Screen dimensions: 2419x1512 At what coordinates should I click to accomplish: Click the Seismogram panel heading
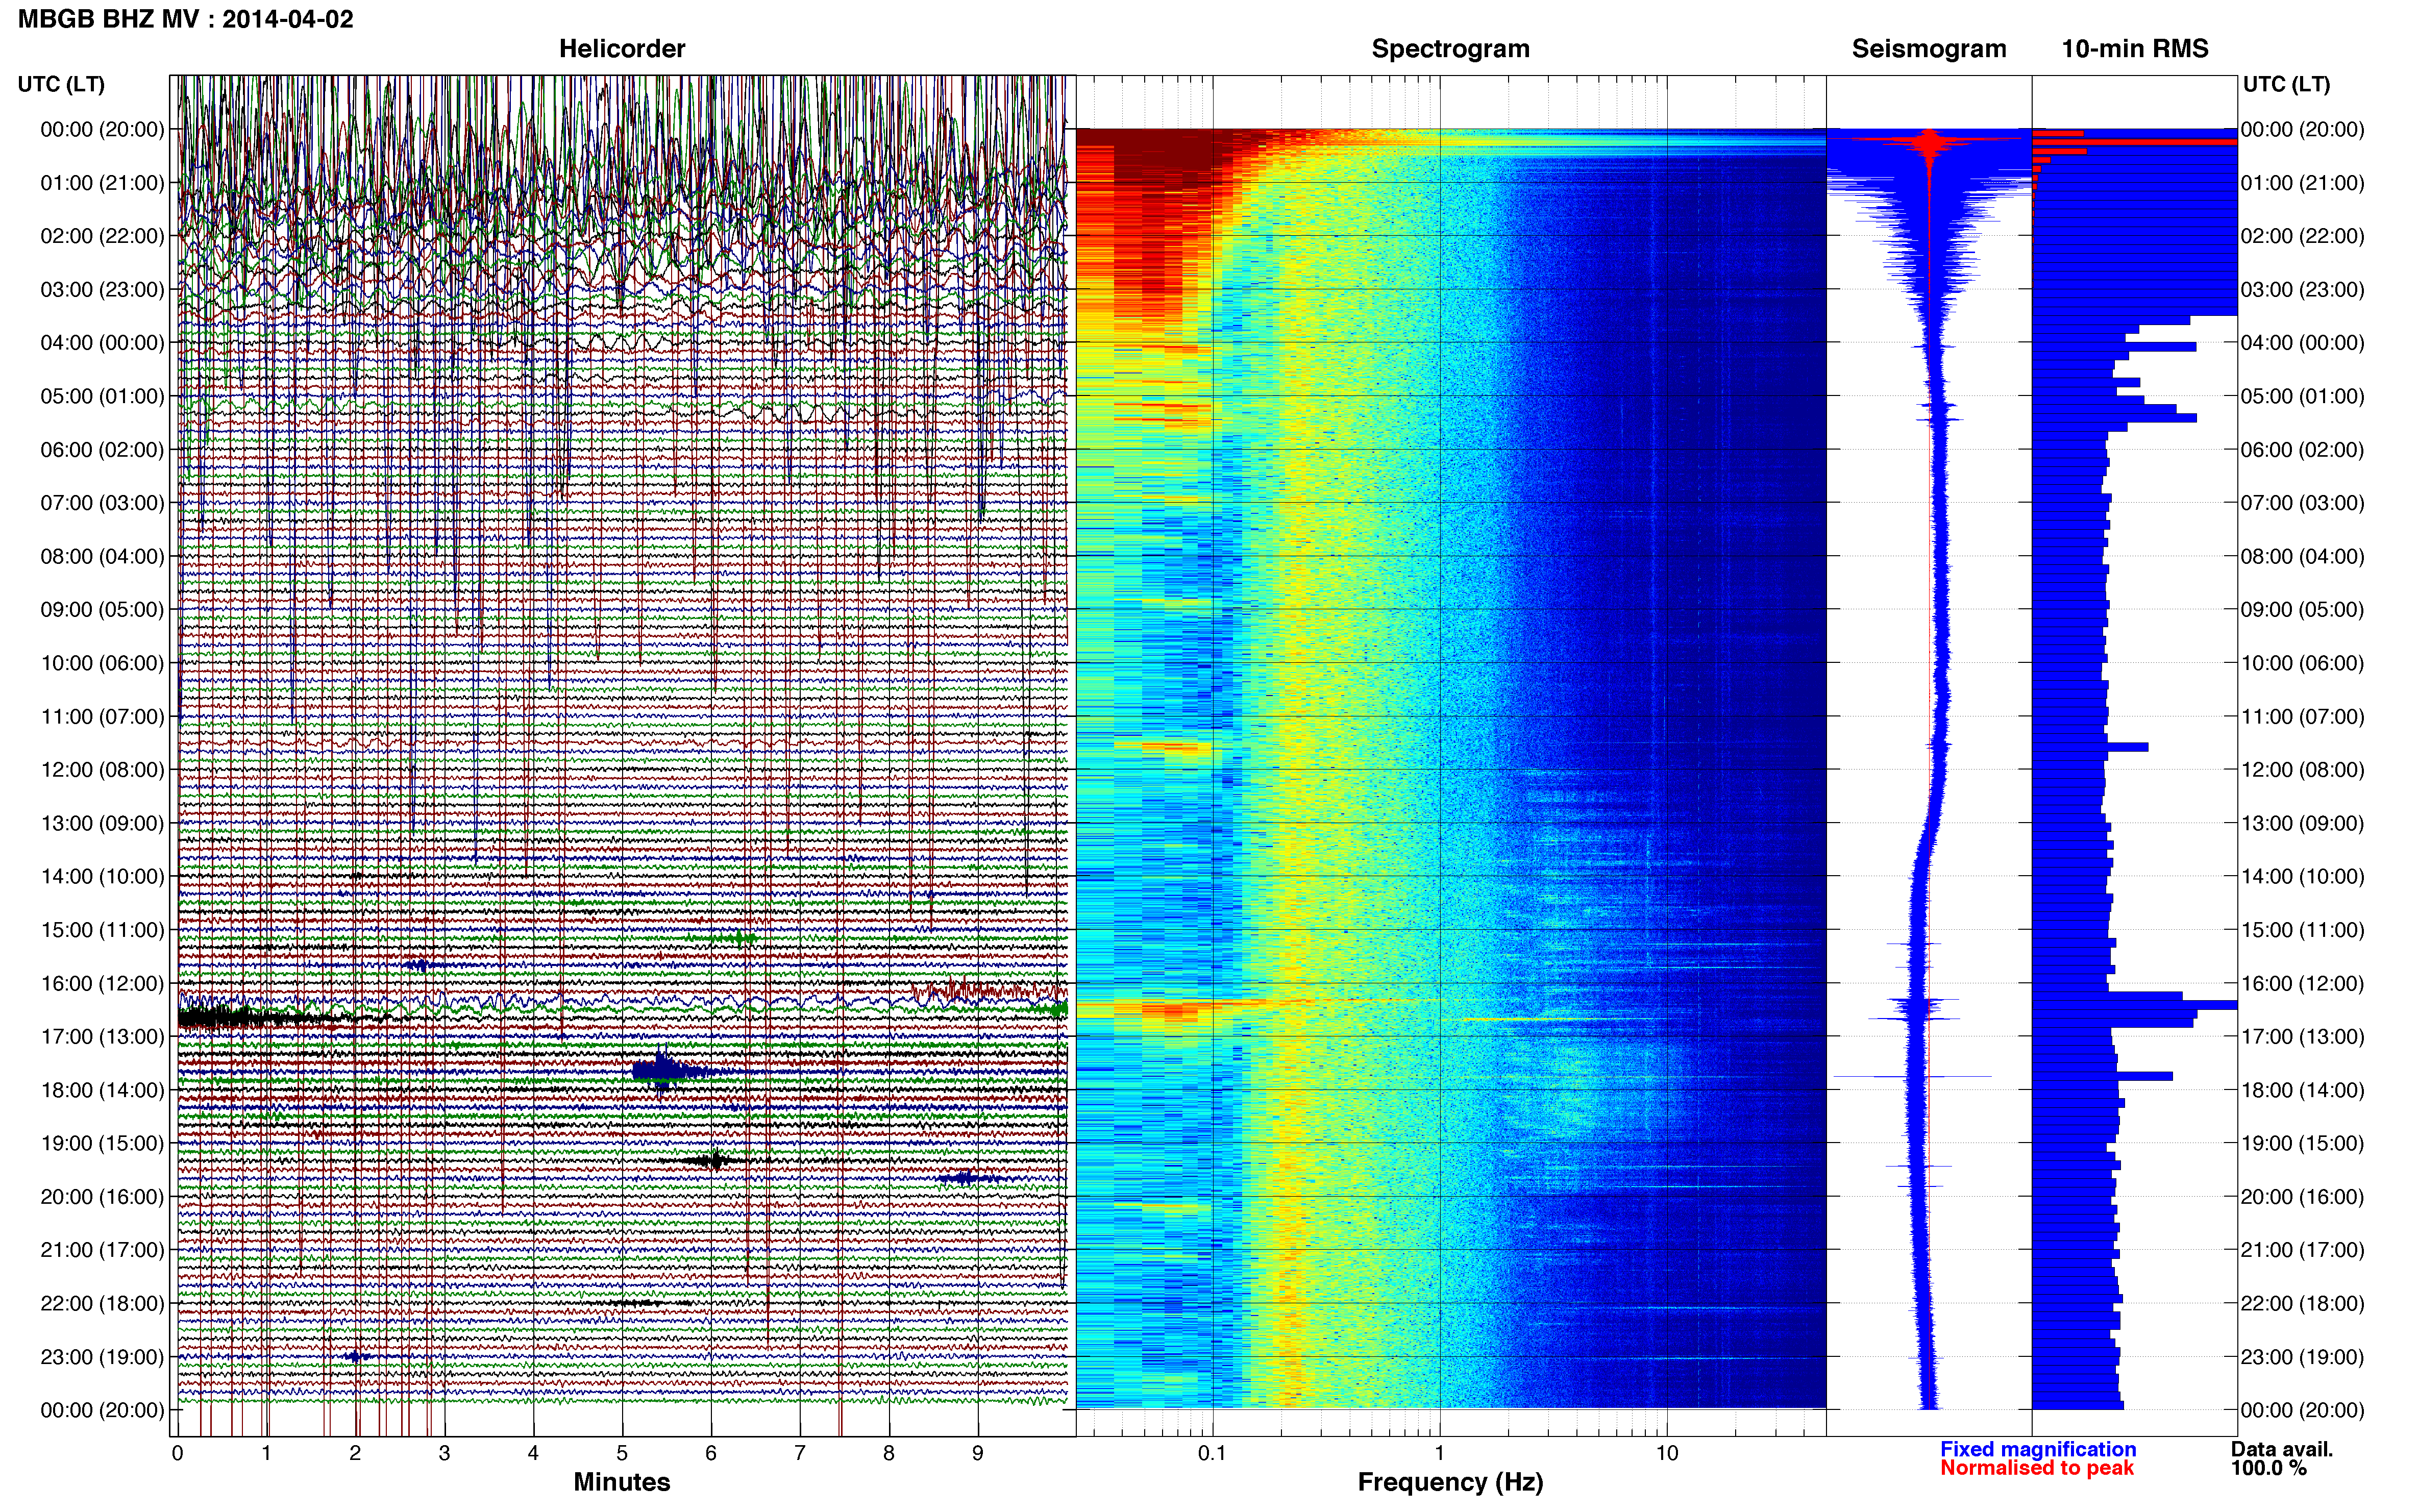(x=1929, y=49)
